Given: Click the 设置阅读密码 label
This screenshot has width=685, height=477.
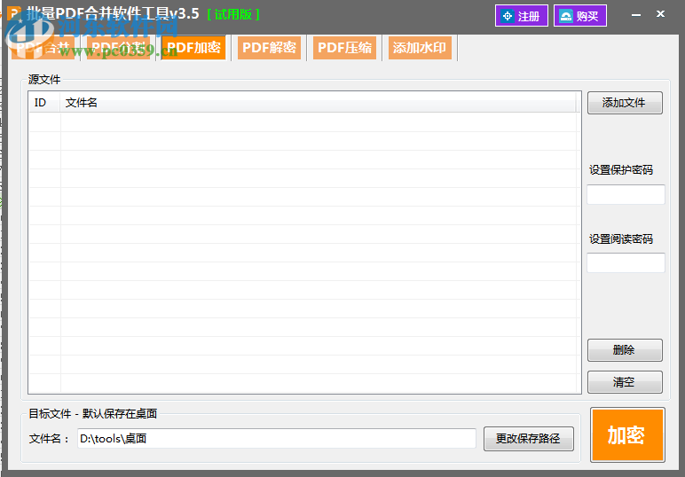Looking at the screenshot, I should pyautogui.click(x=621, y=238).
